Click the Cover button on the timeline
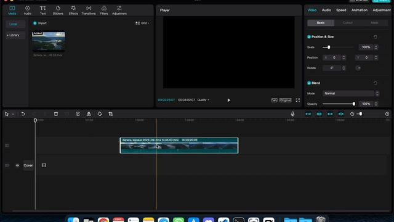Screen dimensions: 394x222 pyautogui.click(x=28, y=165)
